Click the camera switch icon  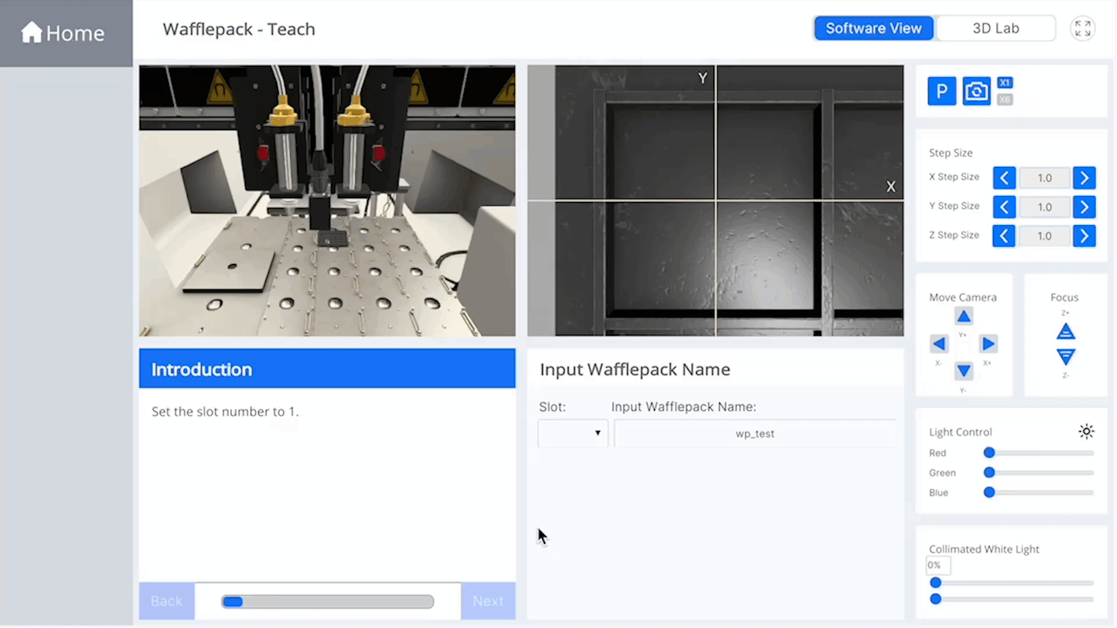[x=976, y=91]
